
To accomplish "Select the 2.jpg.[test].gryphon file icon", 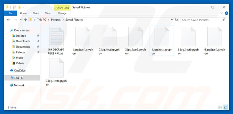I will (x=109, y=36).
